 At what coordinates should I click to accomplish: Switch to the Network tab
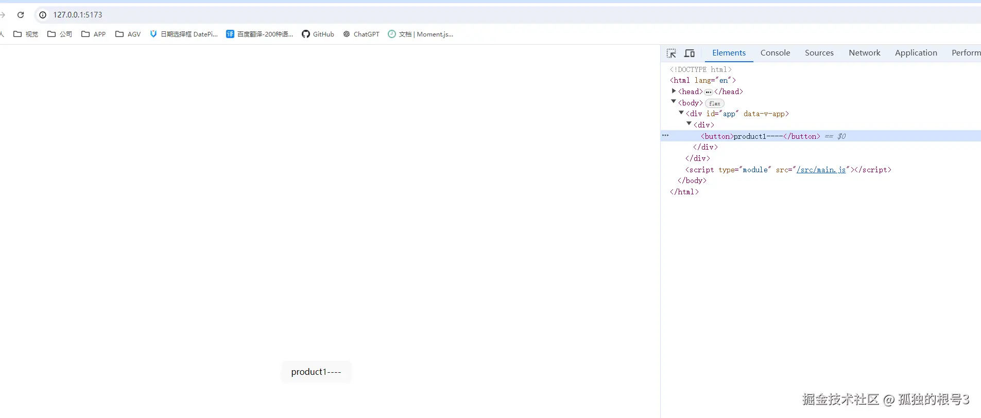tap(865, 53)
